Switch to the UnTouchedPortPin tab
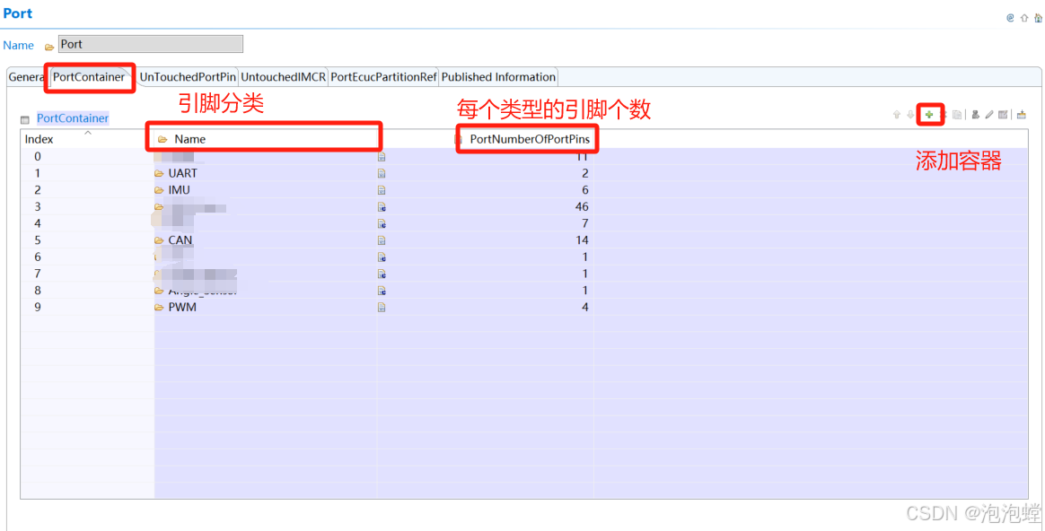This screenshot has width=1045, height=531. pos(187,77)
